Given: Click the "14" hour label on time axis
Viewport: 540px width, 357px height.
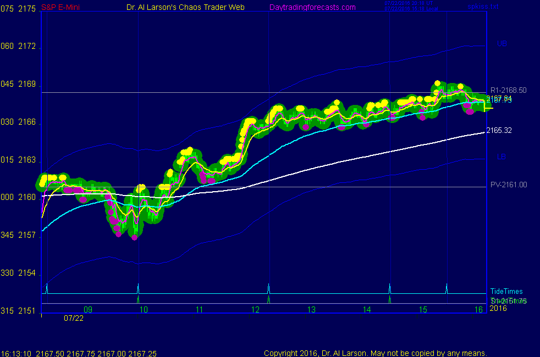Looking at the screenshot, I should [x=367, y=310].
